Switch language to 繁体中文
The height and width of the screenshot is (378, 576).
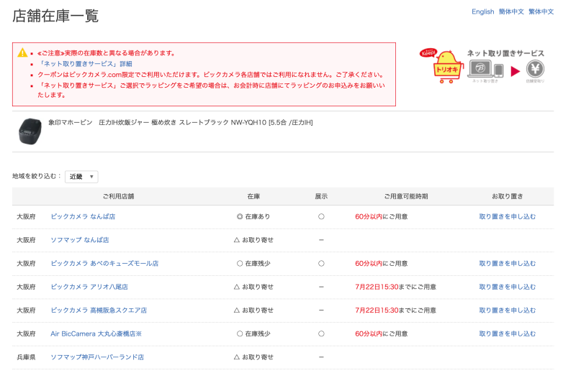(x=541, y=11)
